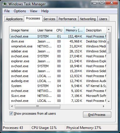Switch to the Users tab
The height and width of the screenshot is (133, 120).
103,19
